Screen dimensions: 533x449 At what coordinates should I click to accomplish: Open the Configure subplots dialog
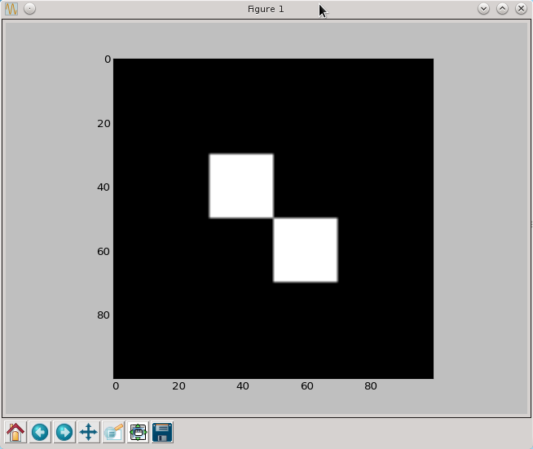click(138, 432)
